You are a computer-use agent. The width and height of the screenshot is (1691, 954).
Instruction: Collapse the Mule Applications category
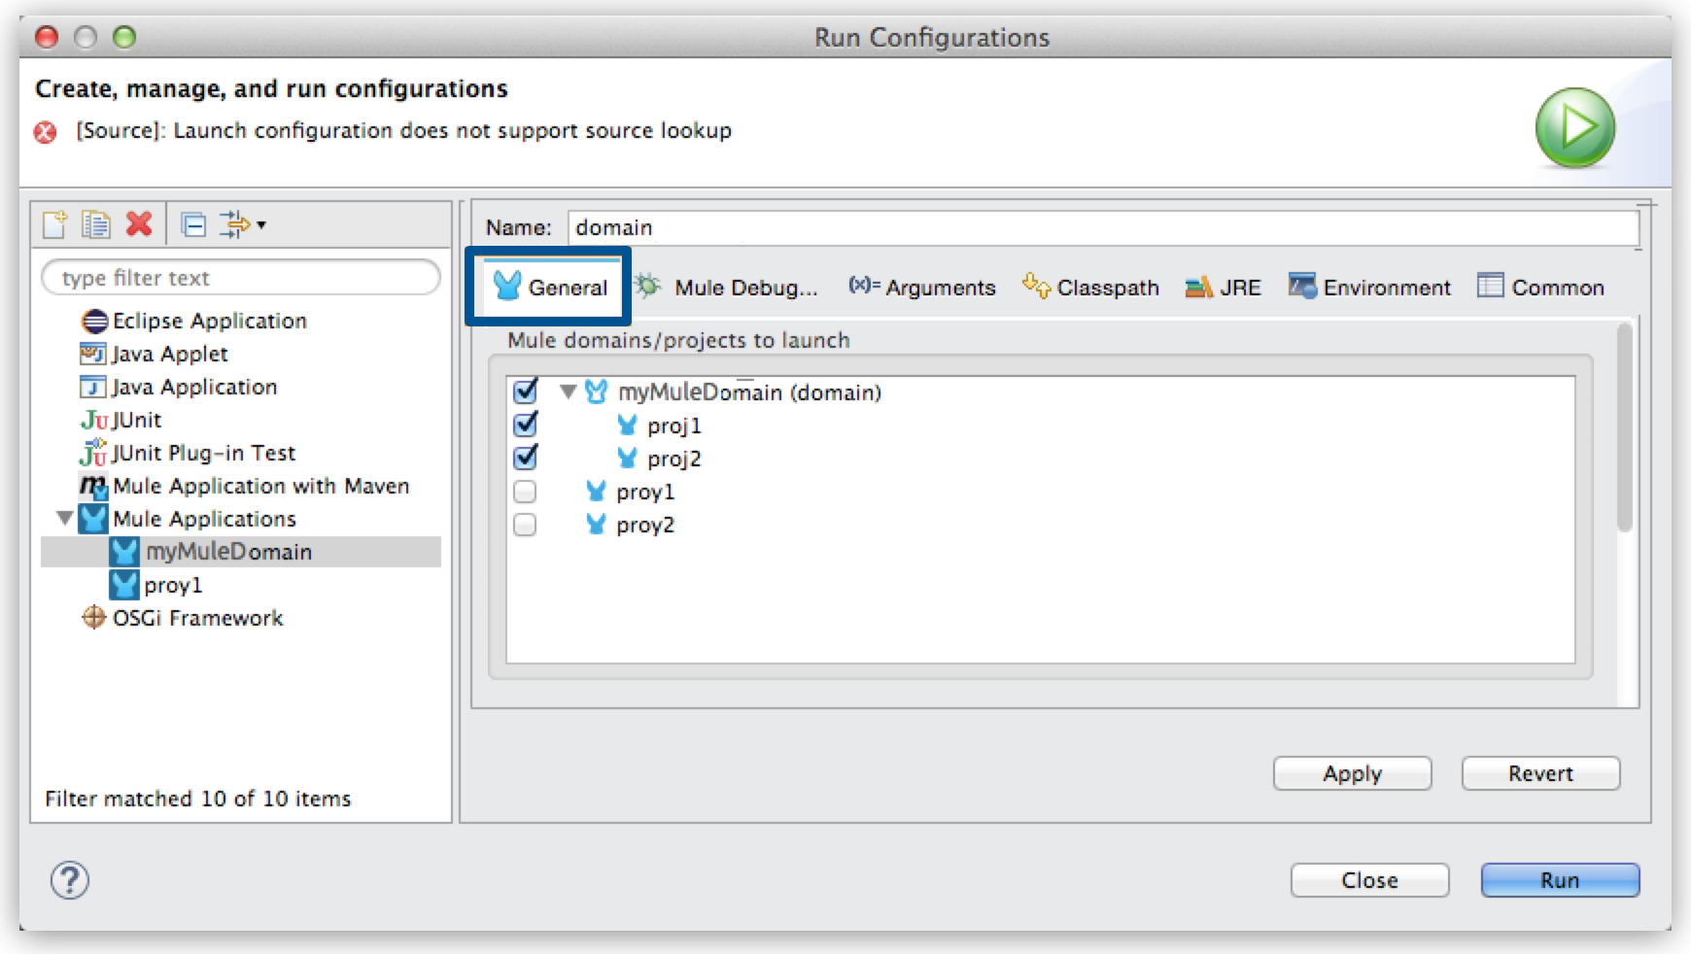tap(66, 519)
